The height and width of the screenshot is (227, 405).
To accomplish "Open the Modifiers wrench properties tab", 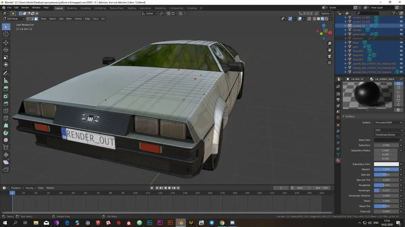I will point(338,131).
